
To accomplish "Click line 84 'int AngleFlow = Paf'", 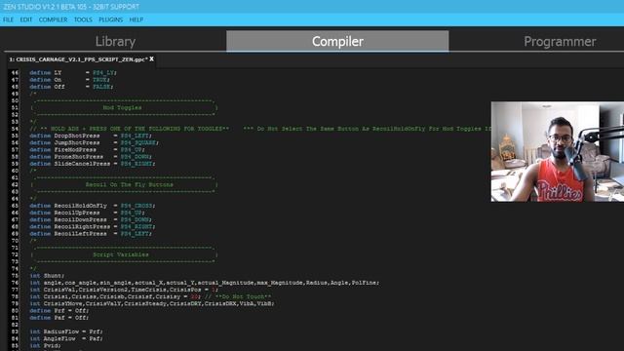I will [x=66, y=338].
